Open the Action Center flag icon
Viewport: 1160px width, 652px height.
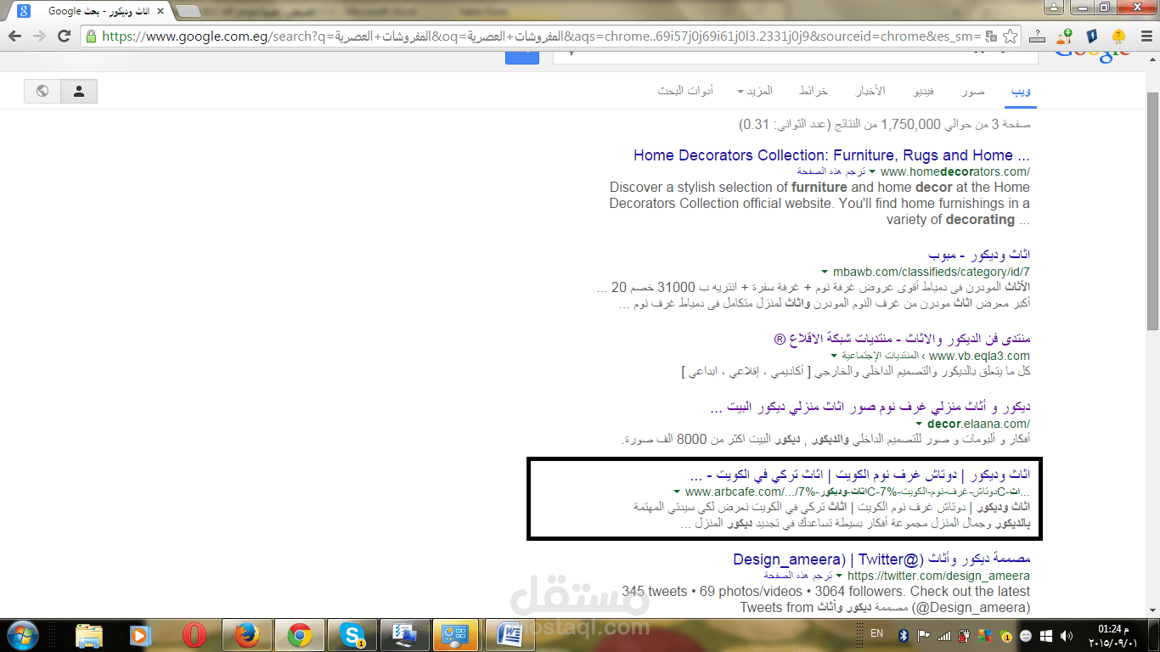point(923,635)
